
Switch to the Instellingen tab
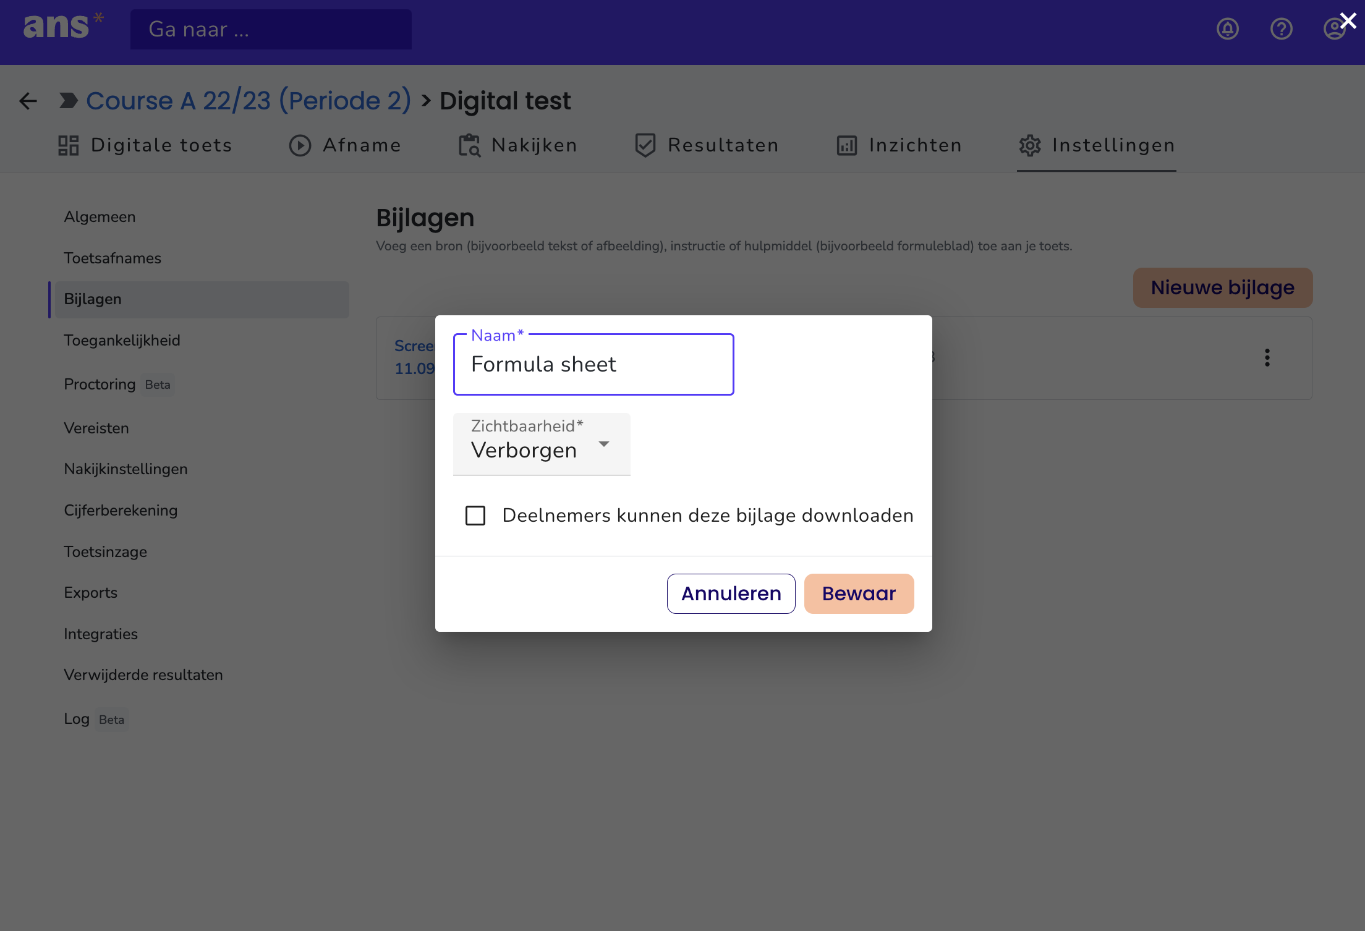(x=1097, y=145)
